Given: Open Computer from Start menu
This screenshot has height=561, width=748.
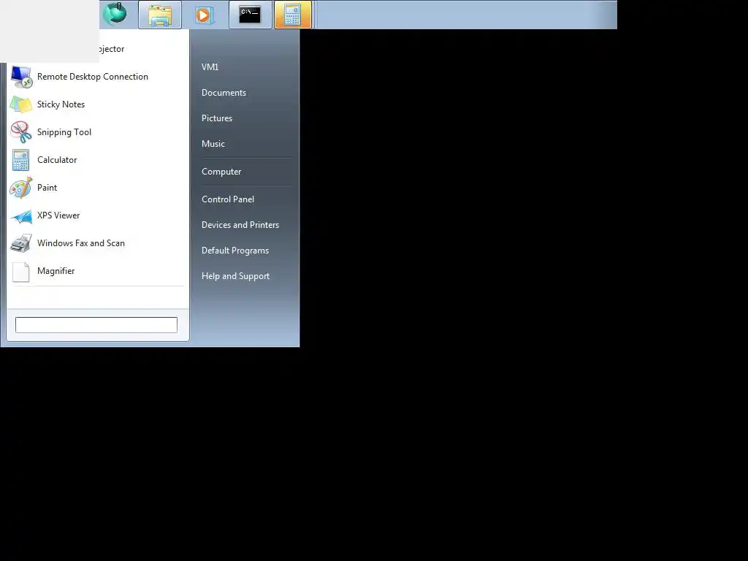Looking at the screenshot, I should (x=221, y=172).
